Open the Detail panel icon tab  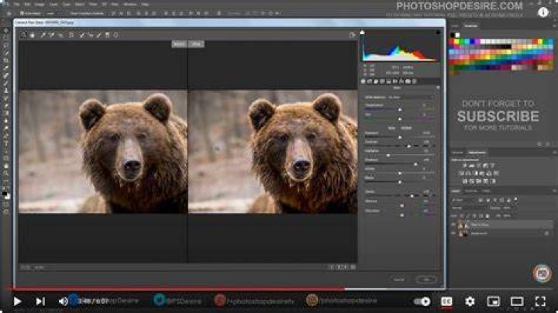click(x=376, y=81)
